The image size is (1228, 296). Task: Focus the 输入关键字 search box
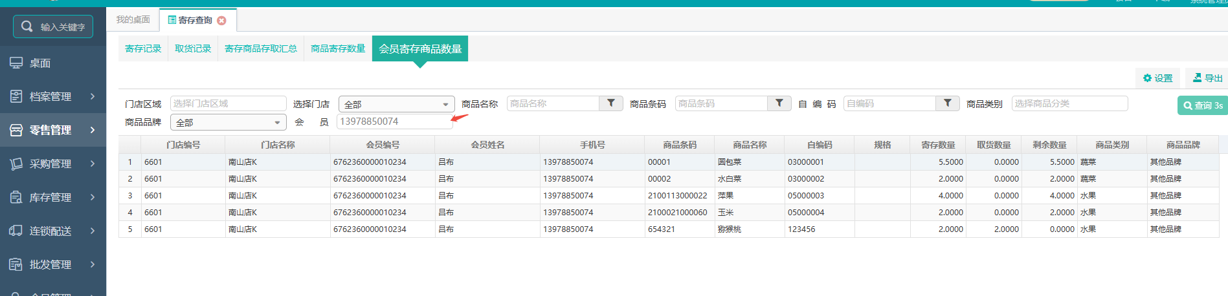click(x=53, y=26)
